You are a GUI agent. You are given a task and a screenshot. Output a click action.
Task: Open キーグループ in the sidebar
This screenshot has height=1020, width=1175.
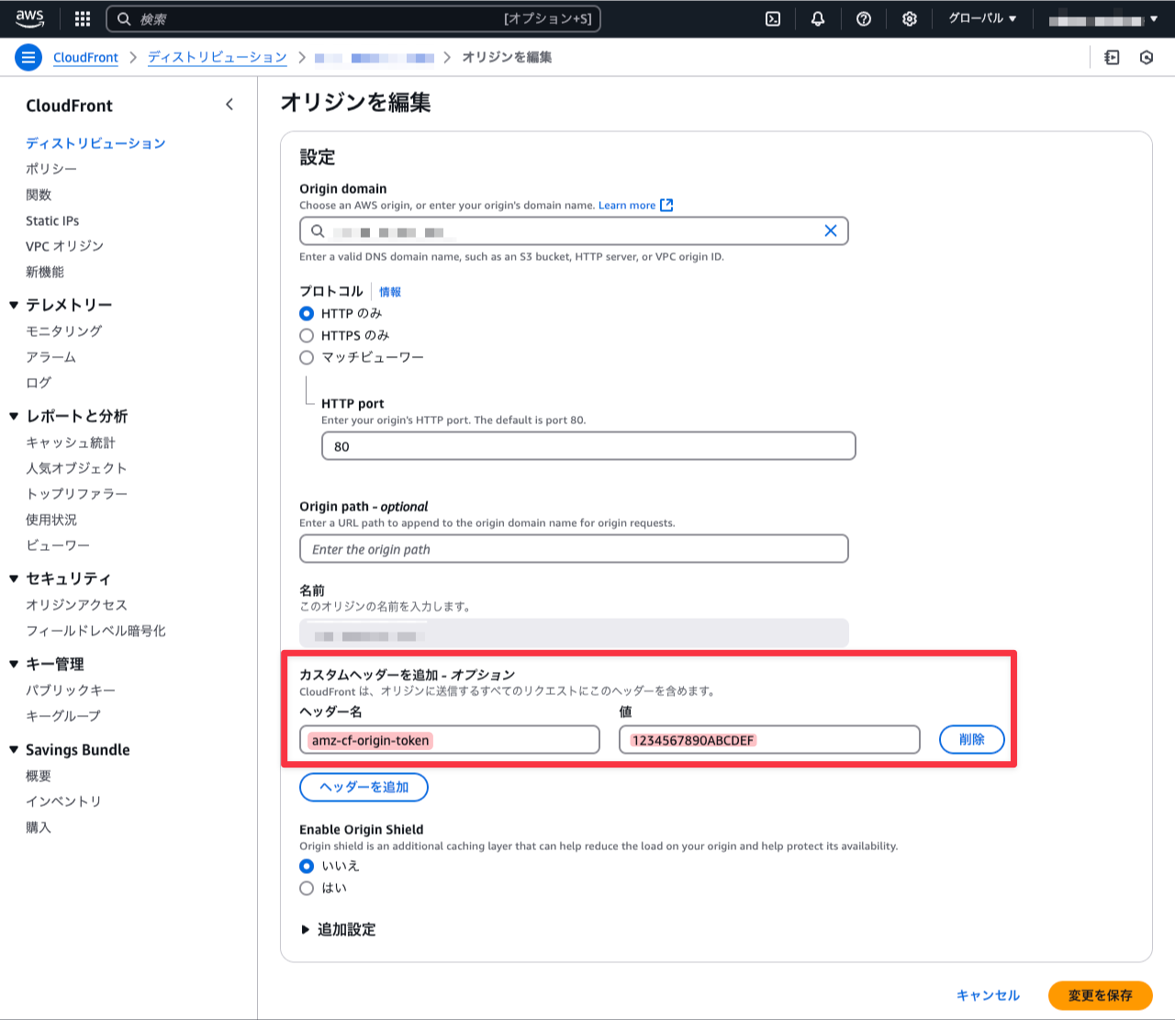63,716
